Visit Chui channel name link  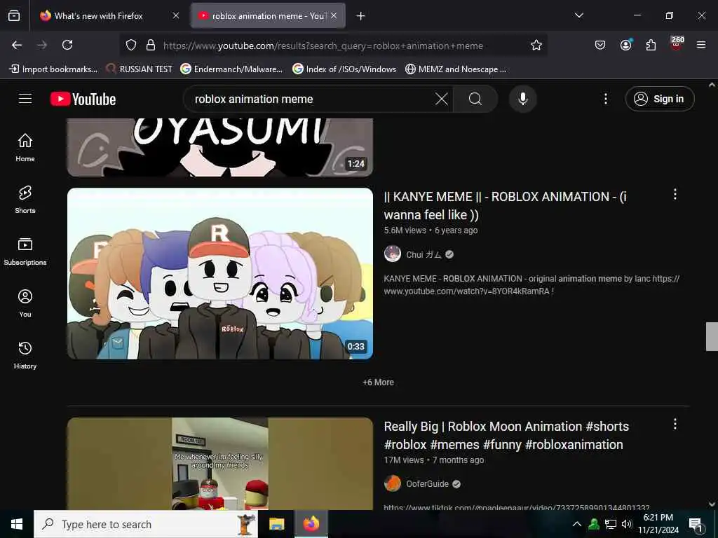coord(424,255)
